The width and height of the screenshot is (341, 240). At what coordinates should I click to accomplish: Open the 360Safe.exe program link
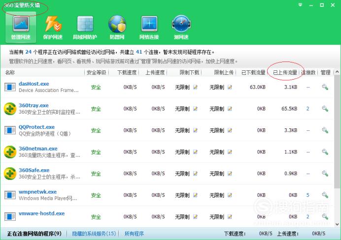tap(34, 170)
